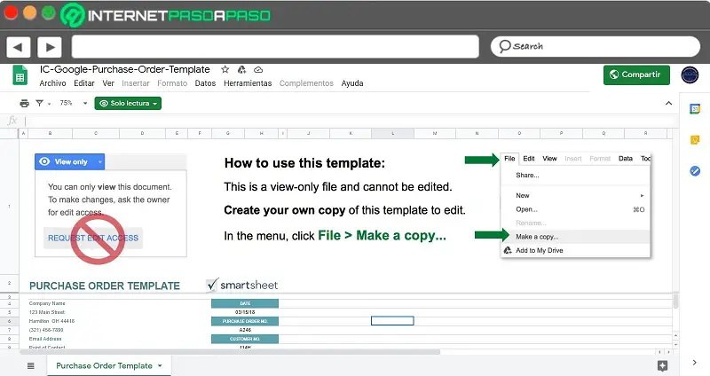The width and height of the screenshot is (710, 376).
Task: Click the selected empty cell in column L
Action: point(392,321)
